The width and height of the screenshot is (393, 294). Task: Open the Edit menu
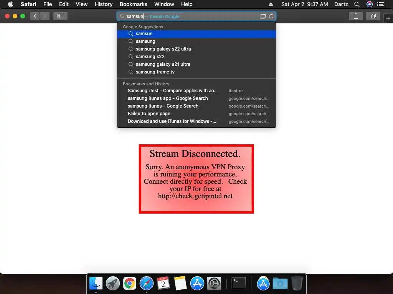[64, 4]
